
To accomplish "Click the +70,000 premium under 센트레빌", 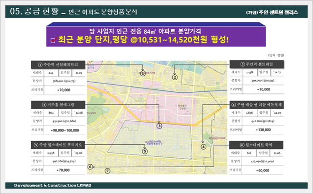I will [264, 89].
